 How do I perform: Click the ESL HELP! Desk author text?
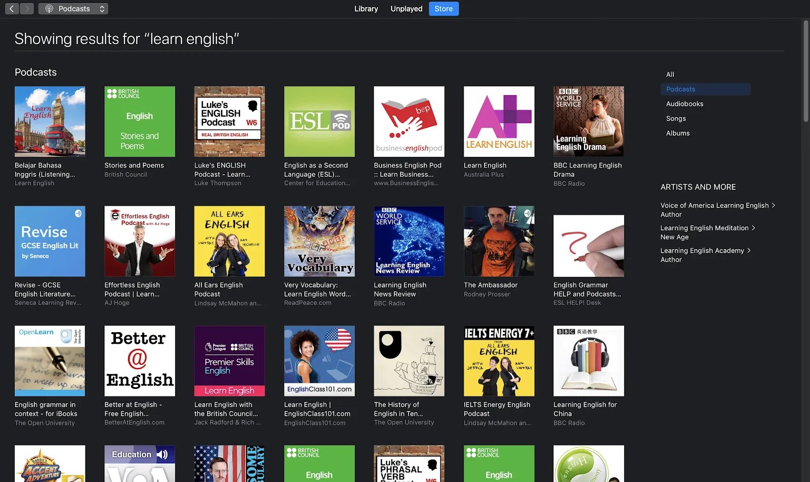pyautogui.click(x=577, y=303)
